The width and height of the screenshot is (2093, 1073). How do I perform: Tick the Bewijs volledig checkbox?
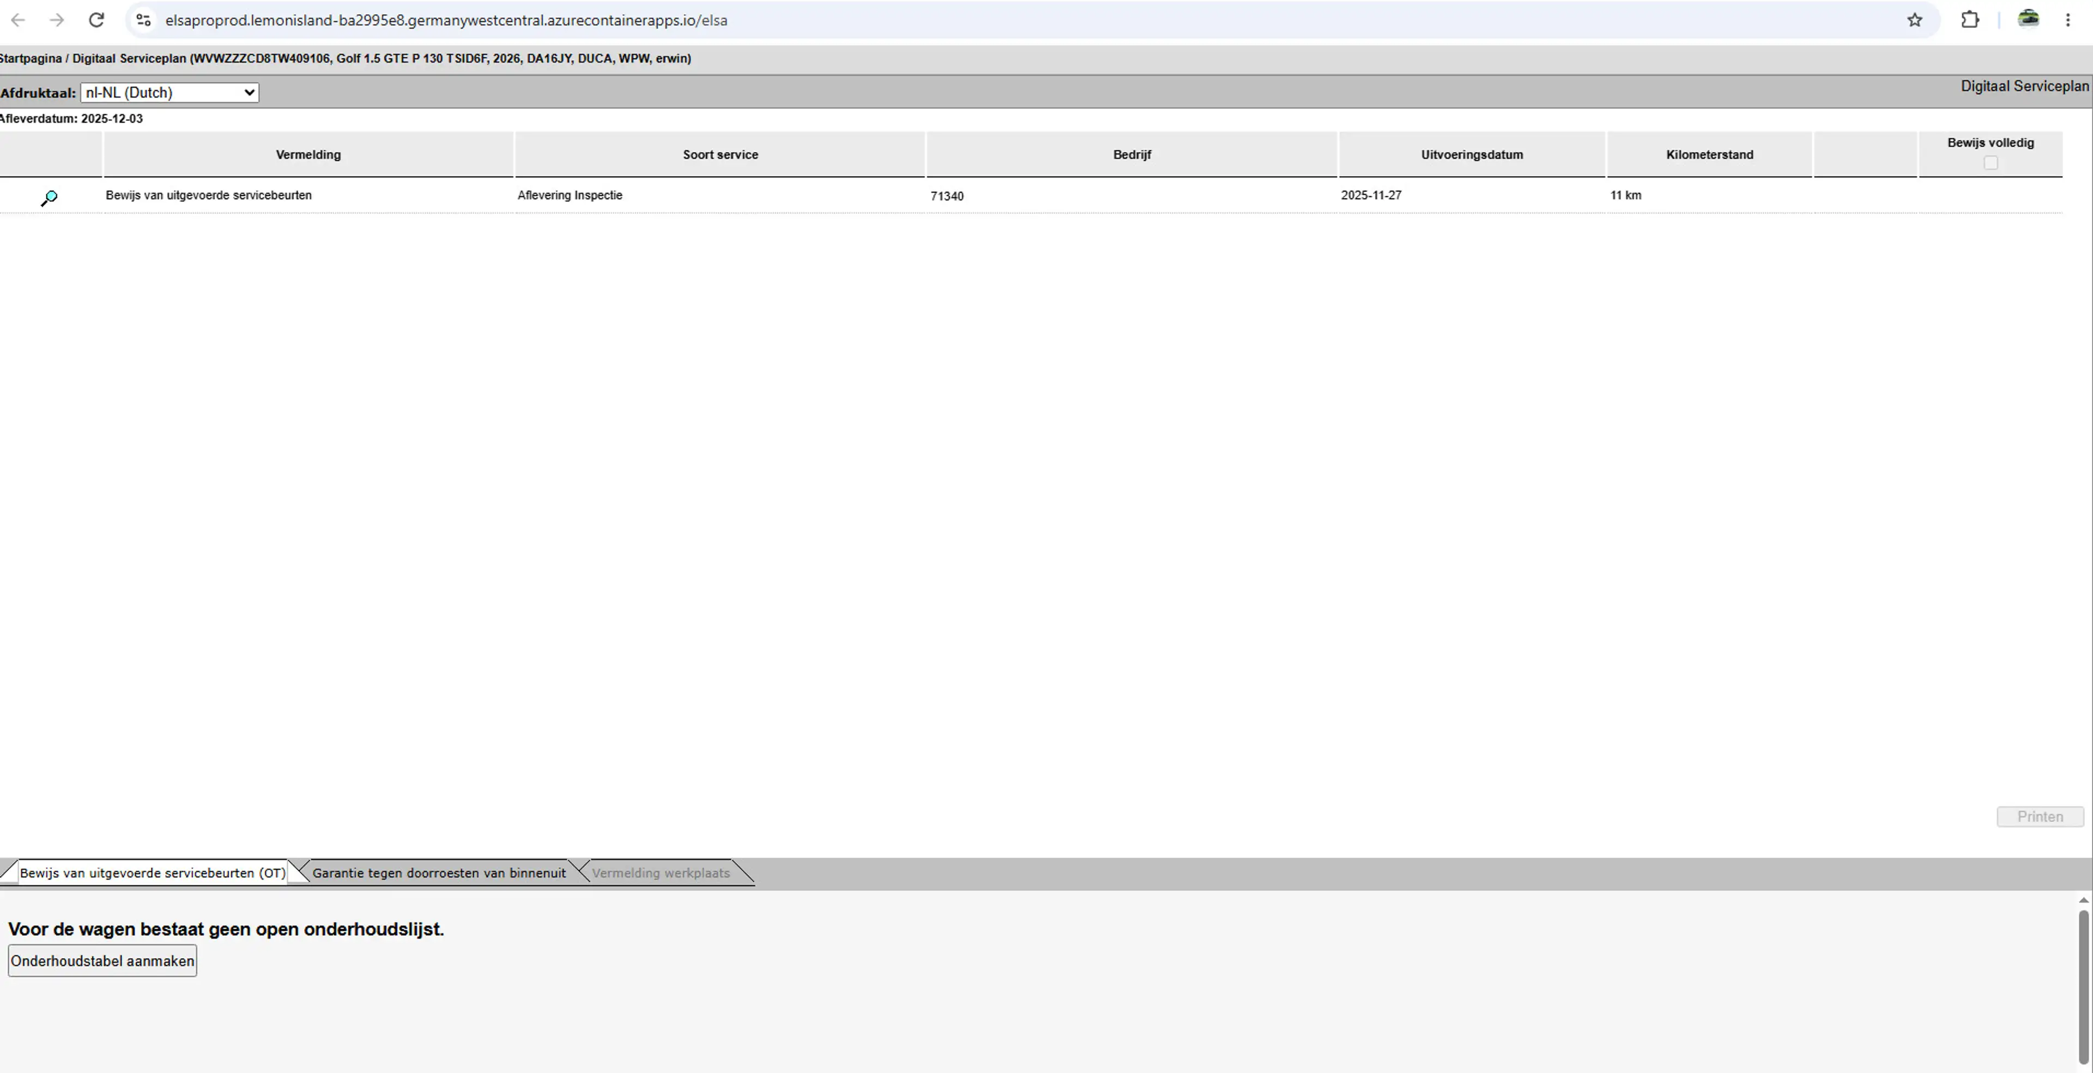tap(1991, 162)
